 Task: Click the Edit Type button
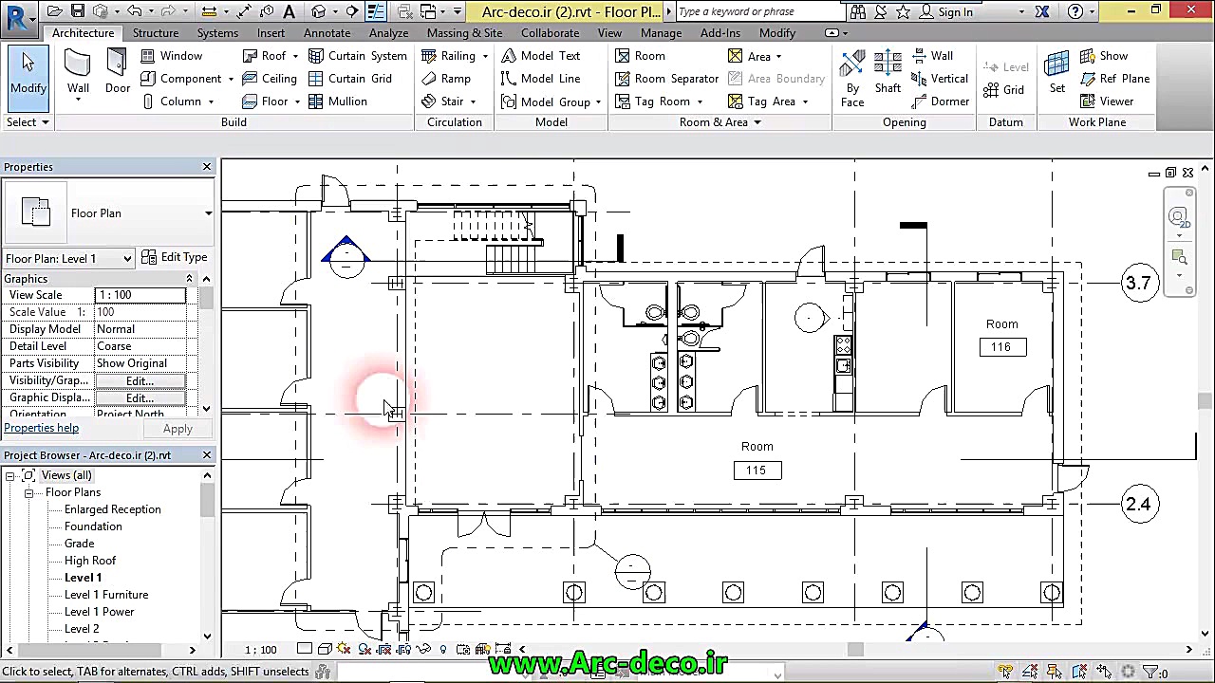click(175, 257)
